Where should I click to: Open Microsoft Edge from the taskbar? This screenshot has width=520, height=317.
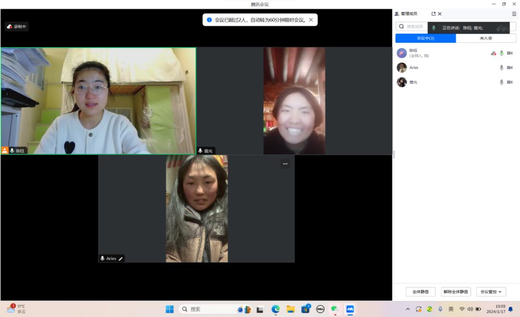[x=275, y=309]
